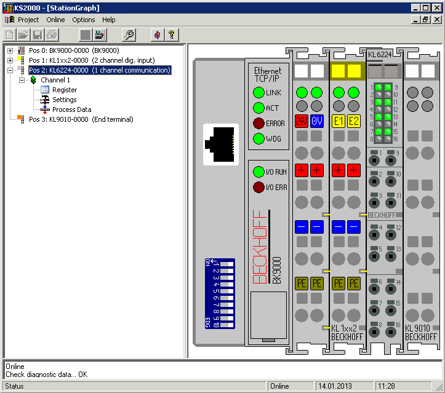Click the green ACT LED
The image size is (445, 393).
(259, 108)
